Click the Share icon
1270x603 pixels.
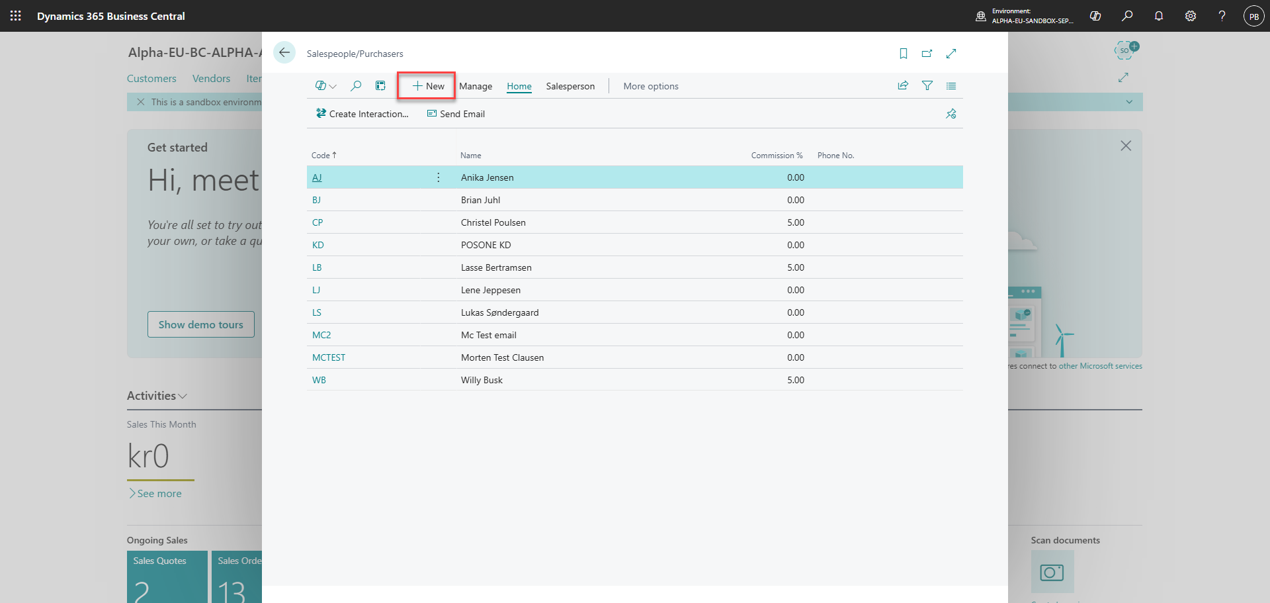[903, 85]
